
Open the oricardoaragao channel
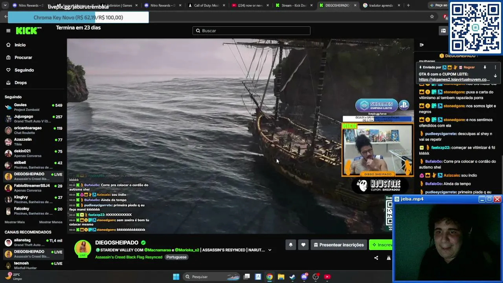33,130
